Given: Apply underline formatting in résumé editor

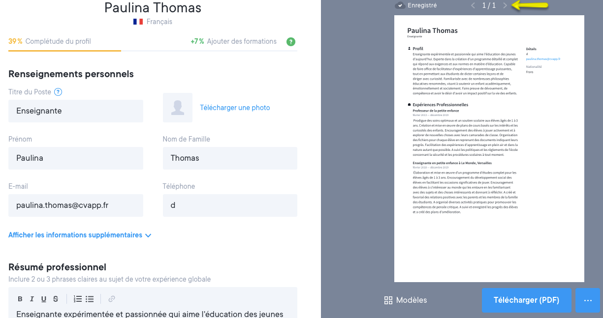Looking at the screenshot, I should point(44,299).
